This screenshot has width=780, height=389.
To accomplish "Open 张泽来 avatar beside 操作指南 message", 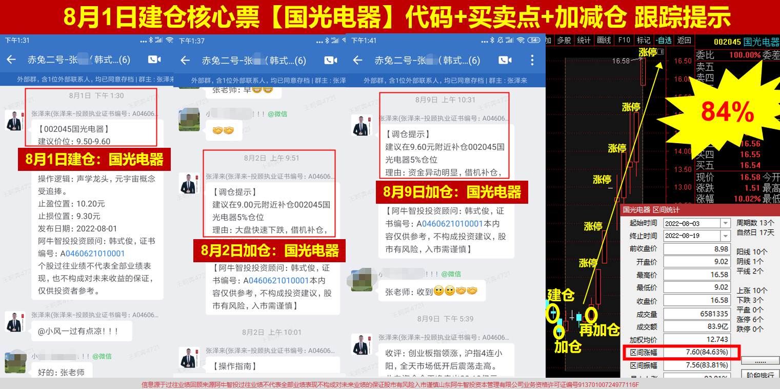I will [189, 357].
